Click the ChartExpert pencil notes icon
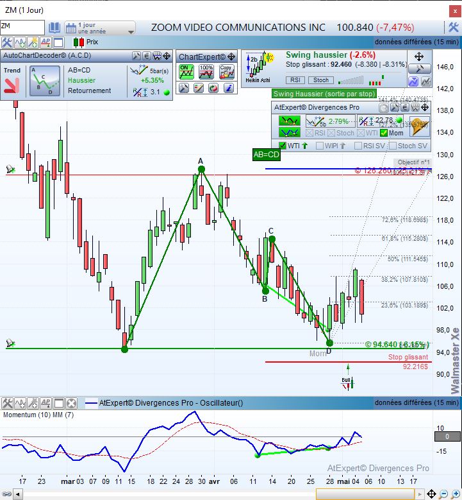 (x=199, y=88)
